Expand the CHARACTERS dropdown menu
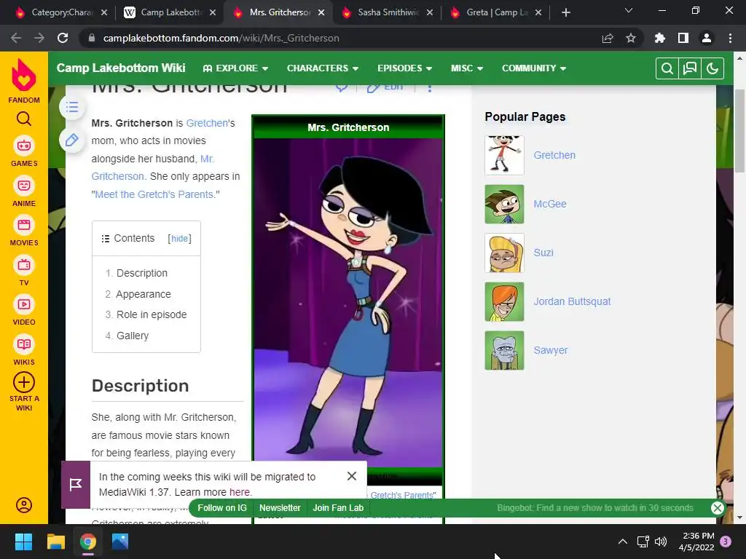Viewport: 746px width, 559px height. [x=323, y=68]
